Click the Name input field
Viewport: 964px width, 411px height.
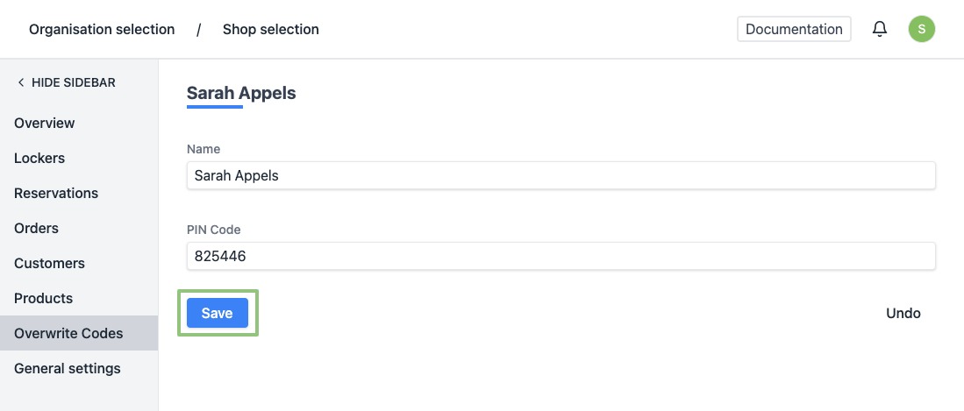561,175
